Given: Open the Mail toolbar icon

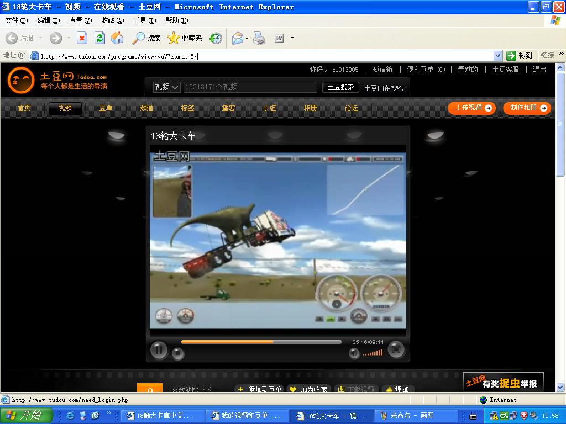Looking at the screenshot, I should tap(238, 38).
